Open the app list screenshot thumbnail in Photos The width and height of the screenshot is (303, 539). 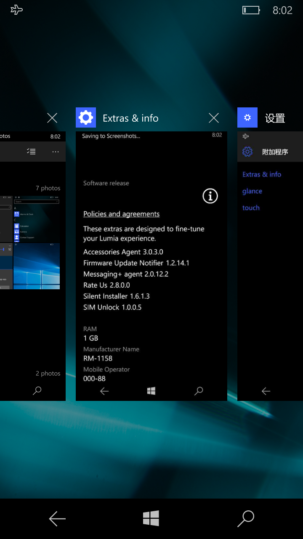pyautogui.click(x=37, y=219)
